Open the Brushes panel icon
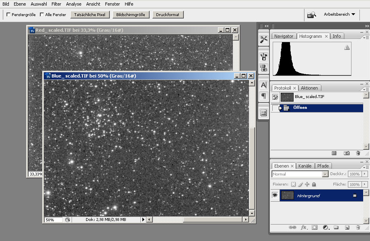 tap(263, 57)
